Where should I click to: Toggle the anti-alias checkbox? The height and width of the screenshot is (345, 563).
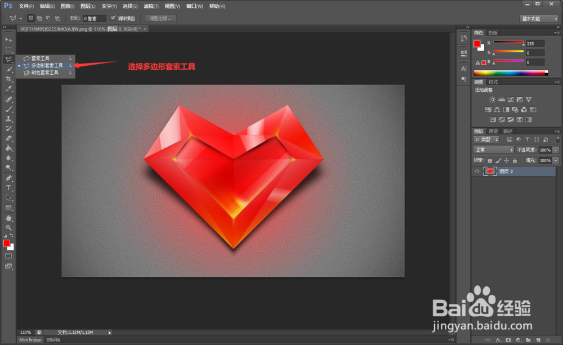pyautogui.click(x=113, y=18)
